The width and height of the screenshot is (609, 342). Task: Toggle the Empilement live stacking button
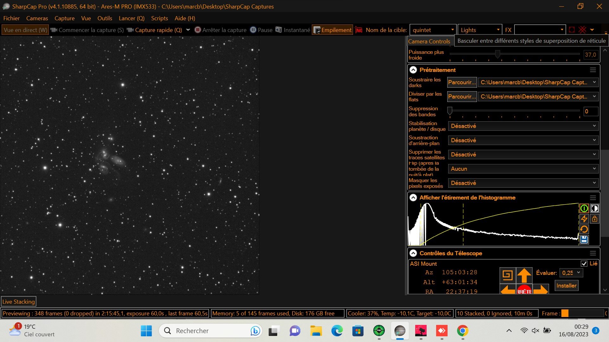332,30
